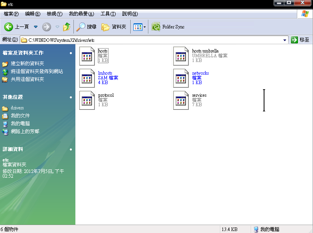The width and height of the screenshot is (313, 233).
Task: Click the My Computer sidebar icon
Action: point(5,124)
